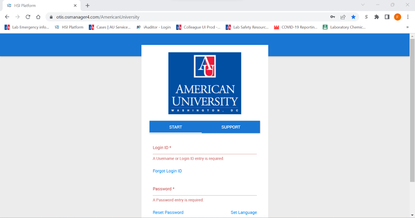Close the HSI Platform tab
Viewport: 415px width, 218px height.
(75, 6)
